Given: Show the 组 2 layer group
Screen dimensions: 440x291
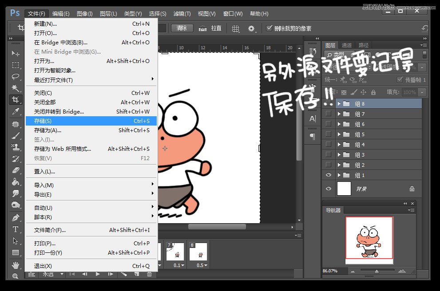Looking at the screenshot, I should [x=328, y=165].
